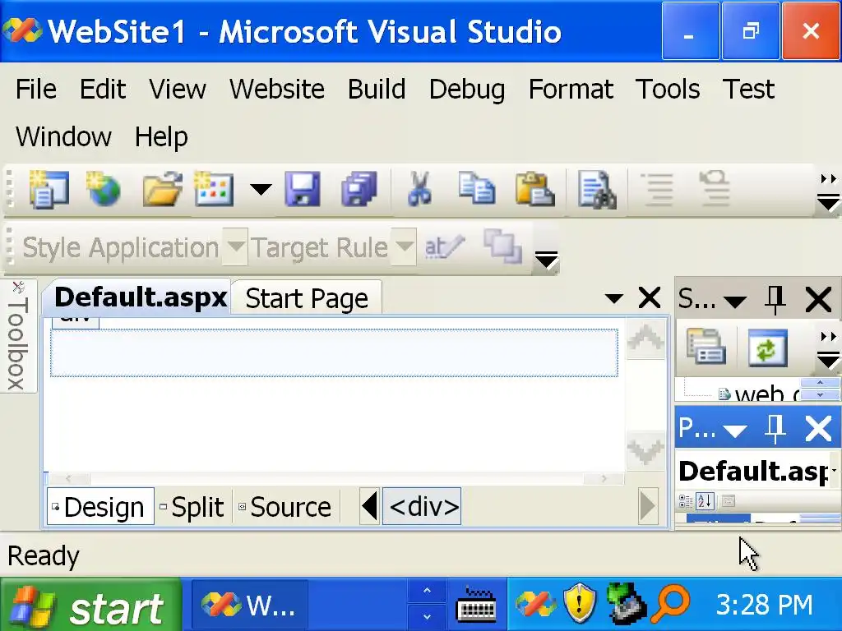This screenshot has height=631, width=842.
Task: Toggle Solution Explorer auto hide pin
Action: pyautogui.click(x=775, y=299)
